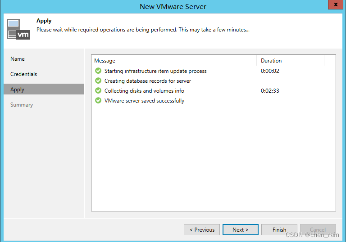Select 'Creating database records for server' row
This screenshot has height=242, width=346.
214,81
